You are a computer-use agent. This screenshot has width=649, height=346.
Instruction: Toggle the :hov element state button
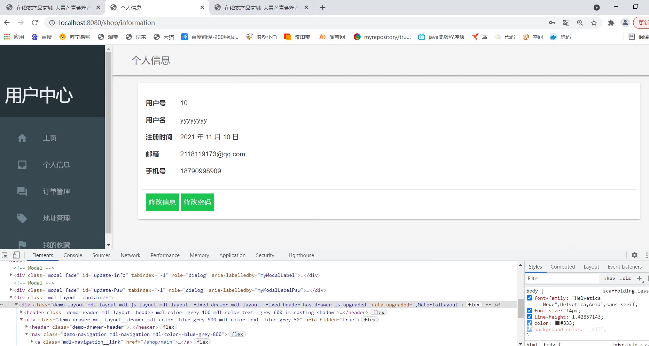pyautogui.click(x=610, y=278)
